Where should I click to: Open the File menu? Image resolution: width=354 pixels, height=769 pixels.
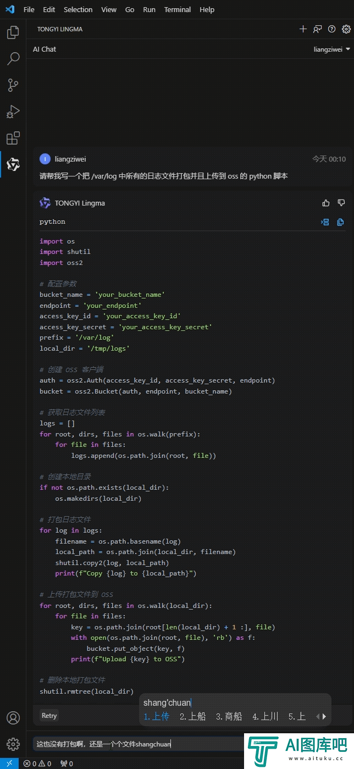(29, 9)
